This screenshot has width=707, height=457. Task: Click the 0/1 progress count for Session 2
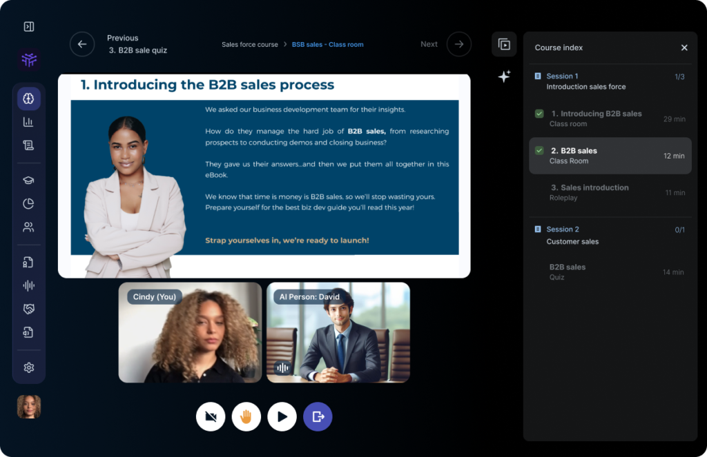[x=679, y=230]
